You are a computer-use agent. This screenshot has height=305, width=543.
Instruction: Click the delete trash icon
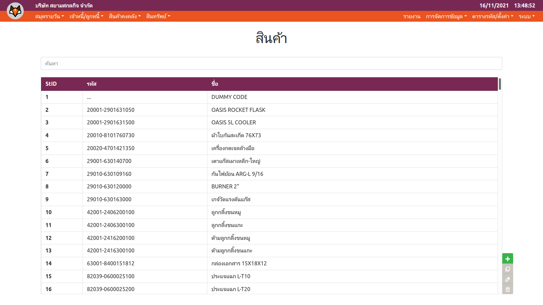(x=508, y=289)
